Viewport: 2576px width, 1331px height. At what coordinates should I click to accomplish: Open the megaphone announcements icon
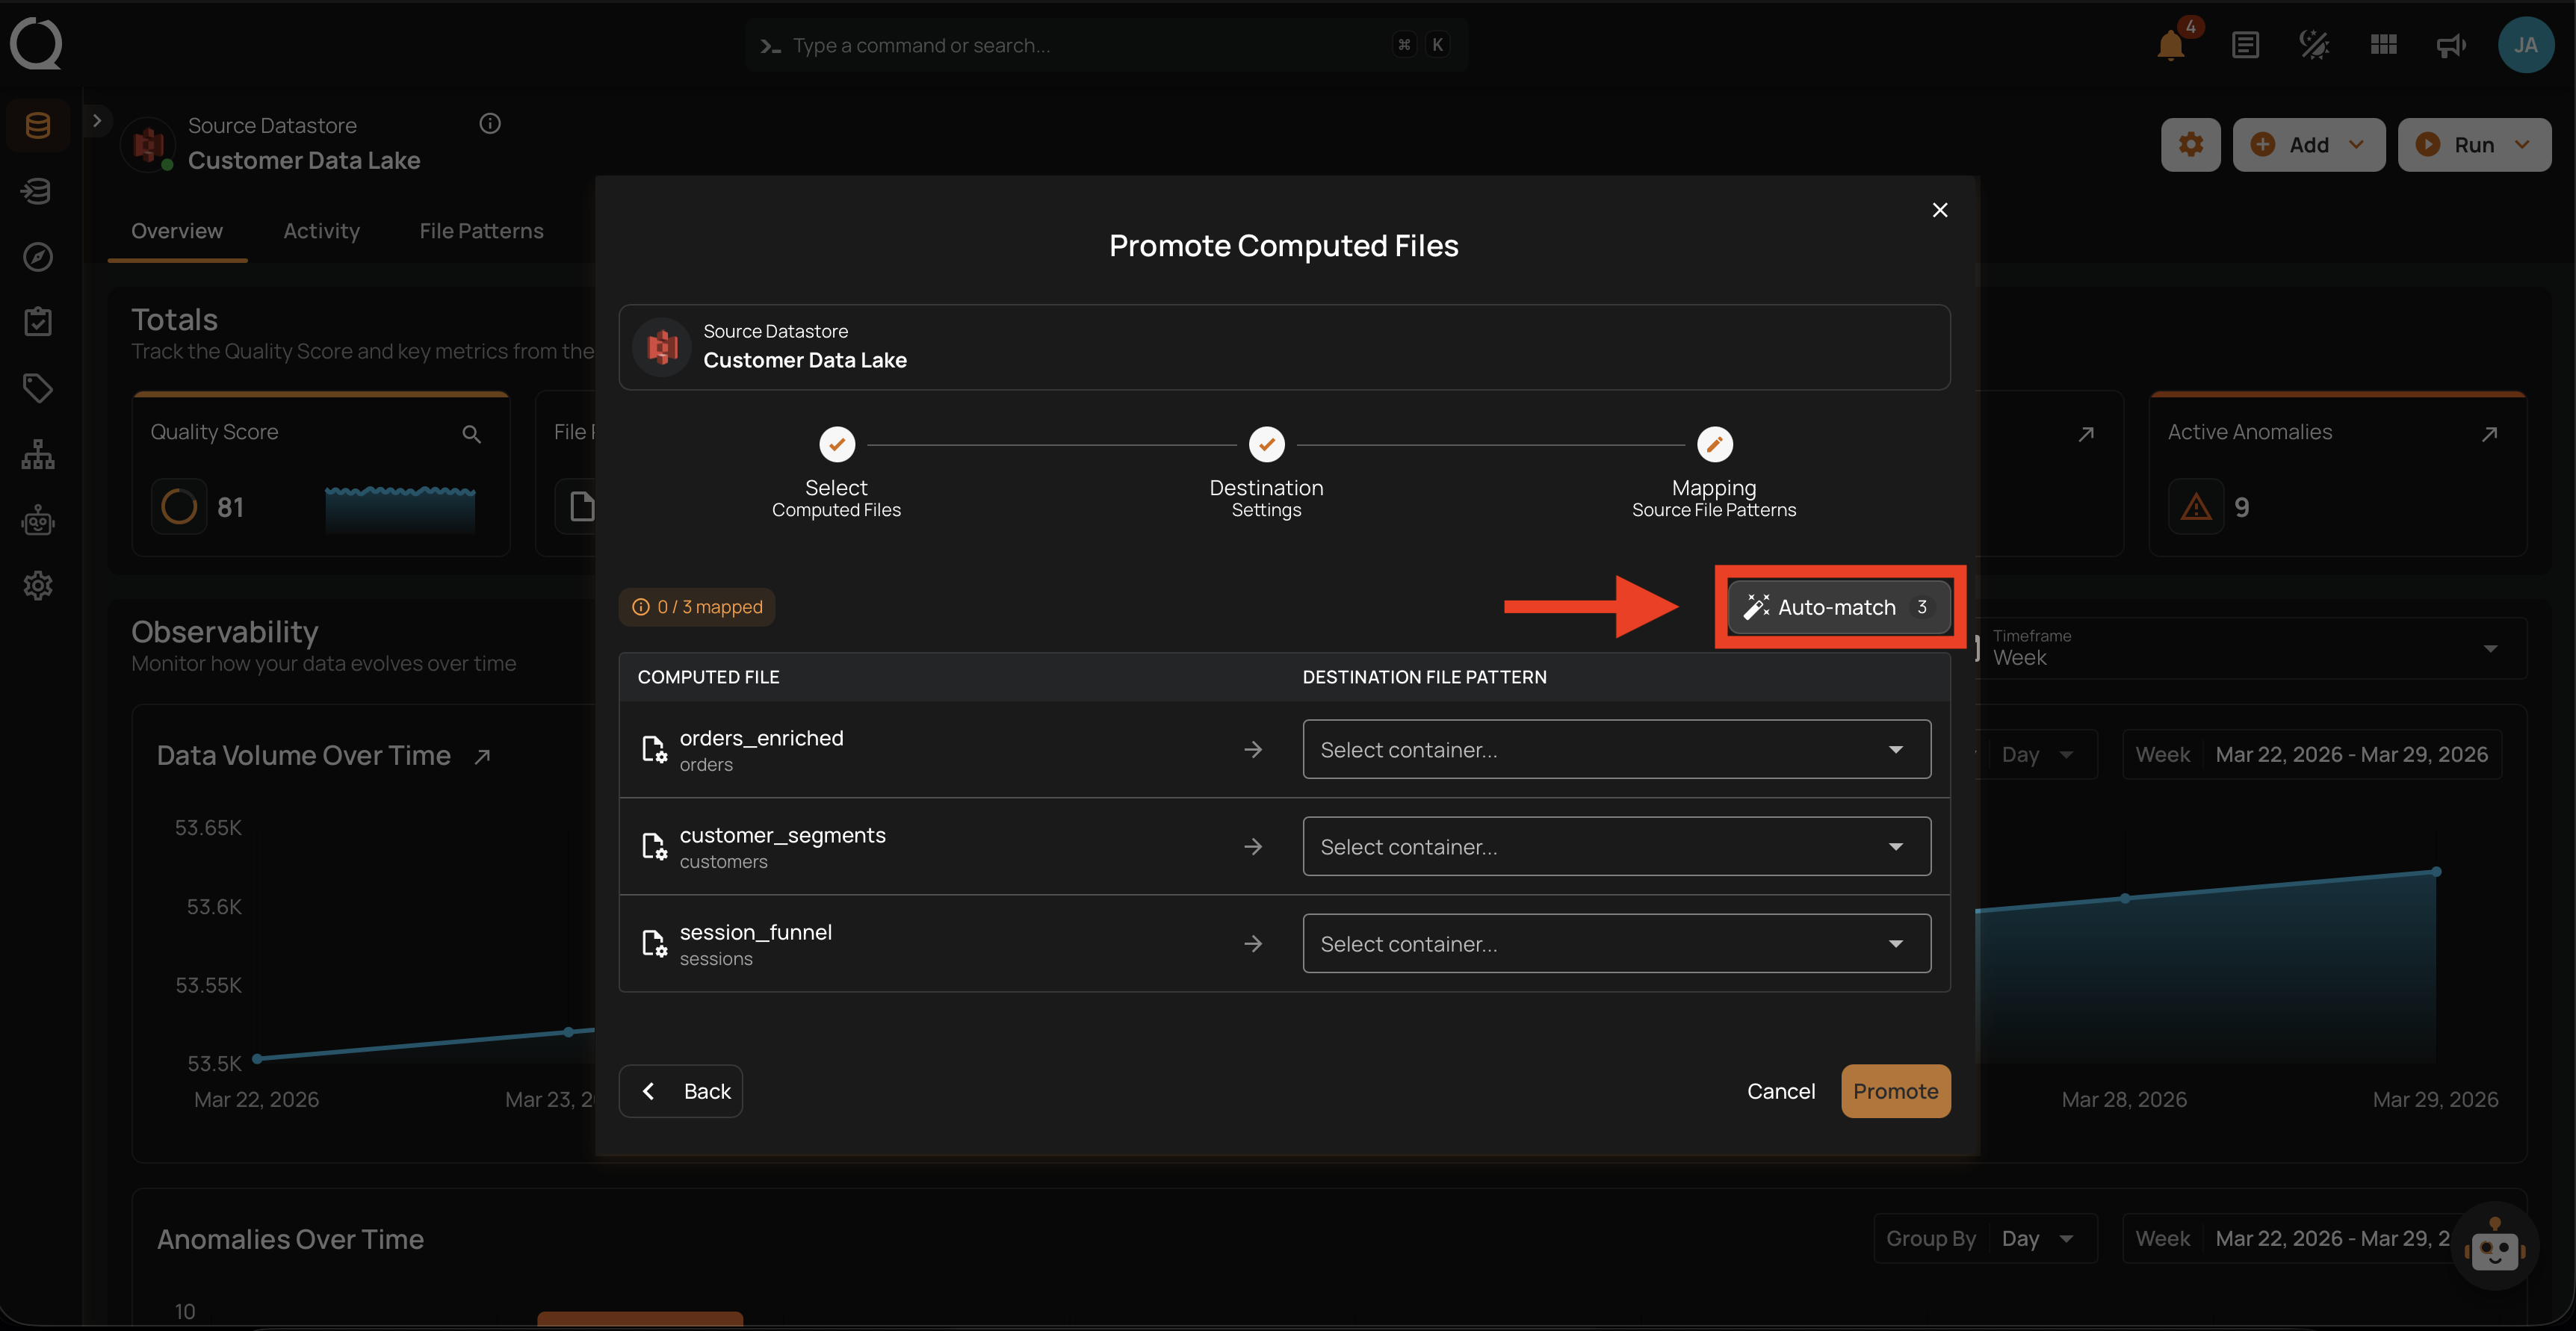(x=2451, y=45)
